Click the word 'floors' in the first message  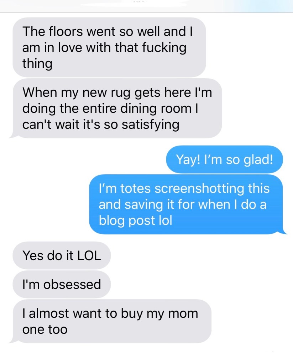pos(66,32)
